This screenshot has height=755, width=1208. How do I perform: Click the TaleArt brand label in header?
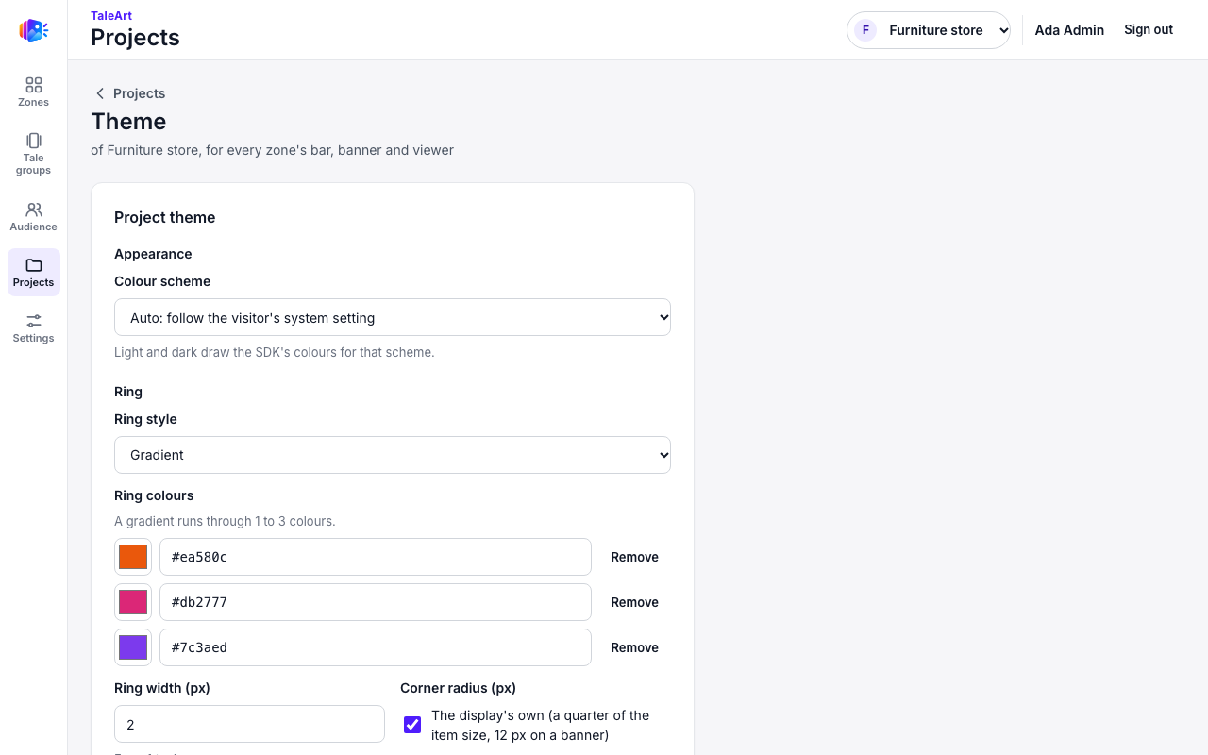tap(111, 15)
